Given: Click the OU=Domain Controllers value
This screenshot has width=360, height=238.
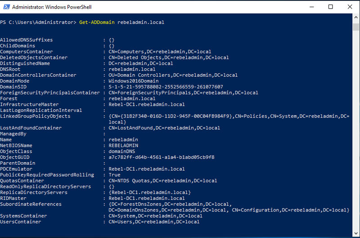Looking at the screenshot, I should (x=173, y=75).
